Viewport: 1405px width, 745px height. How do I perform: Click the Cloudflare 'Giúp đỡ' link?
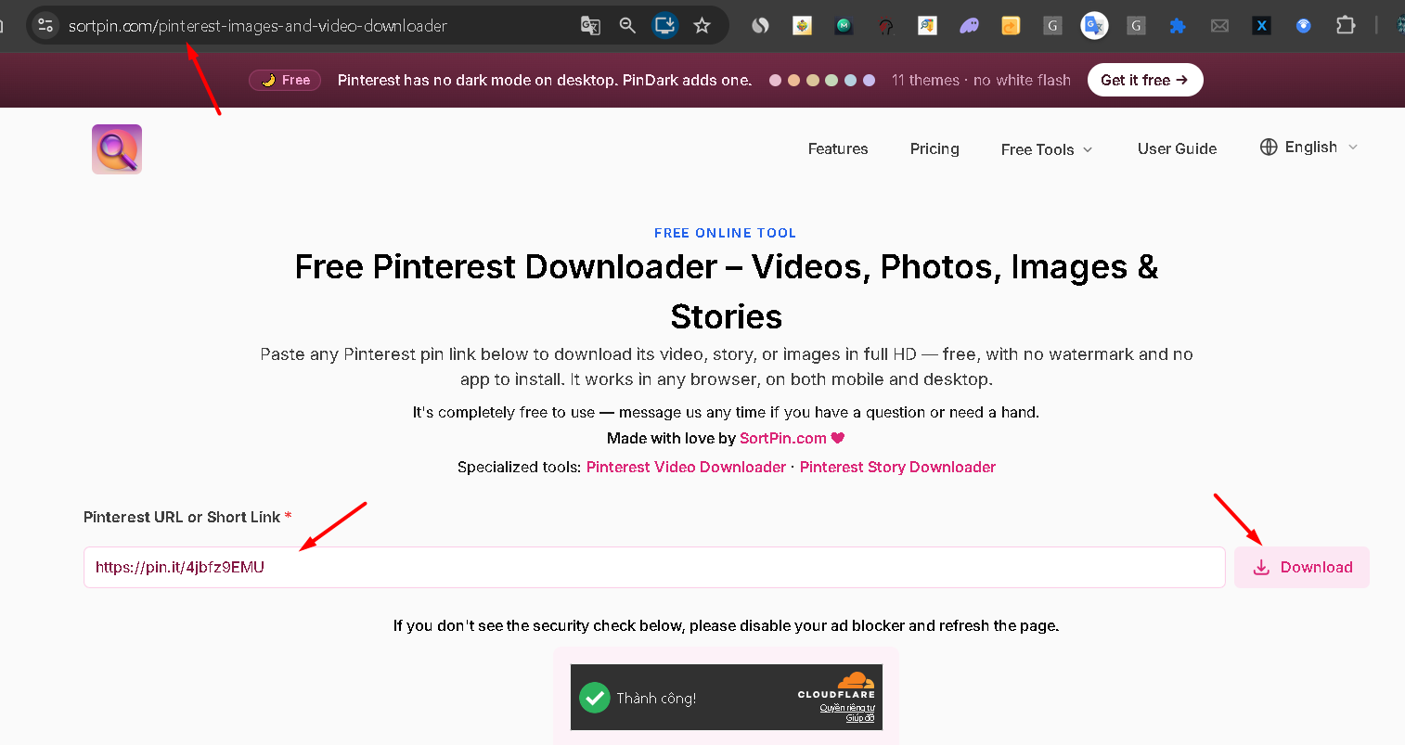(860, 718)
